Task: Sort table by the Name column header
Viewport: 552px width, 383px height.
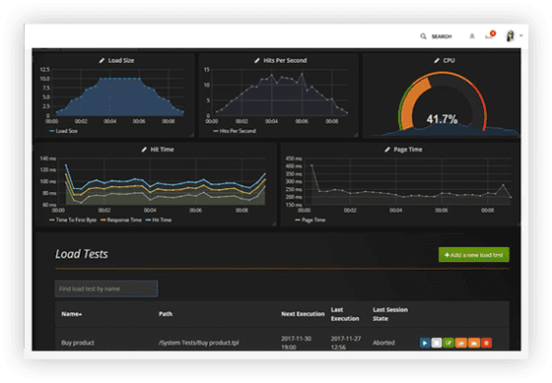Action: [72, 314]
